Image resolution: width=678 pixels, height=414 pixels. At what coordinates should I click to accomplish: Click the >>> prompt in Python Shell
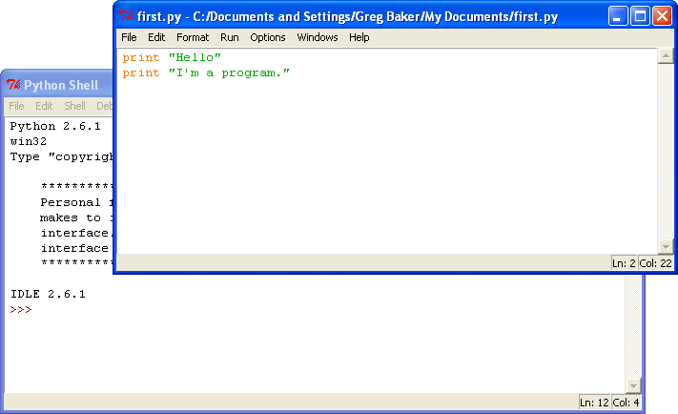(21, 310)
